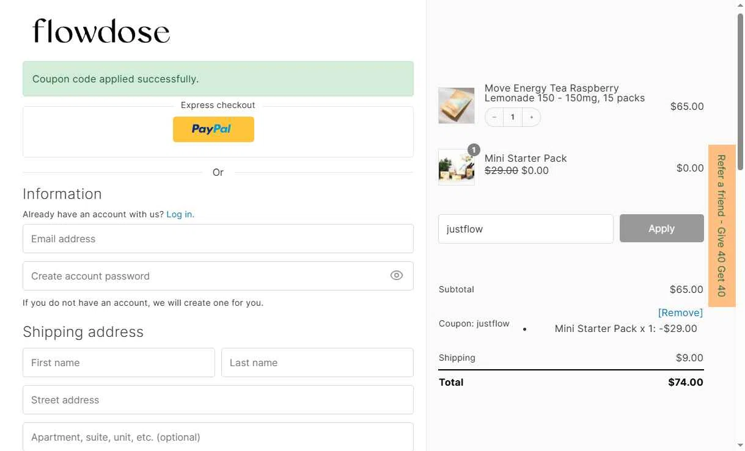
Task: Select the $9.00 shipping cost
Action: tap(689, 358)
